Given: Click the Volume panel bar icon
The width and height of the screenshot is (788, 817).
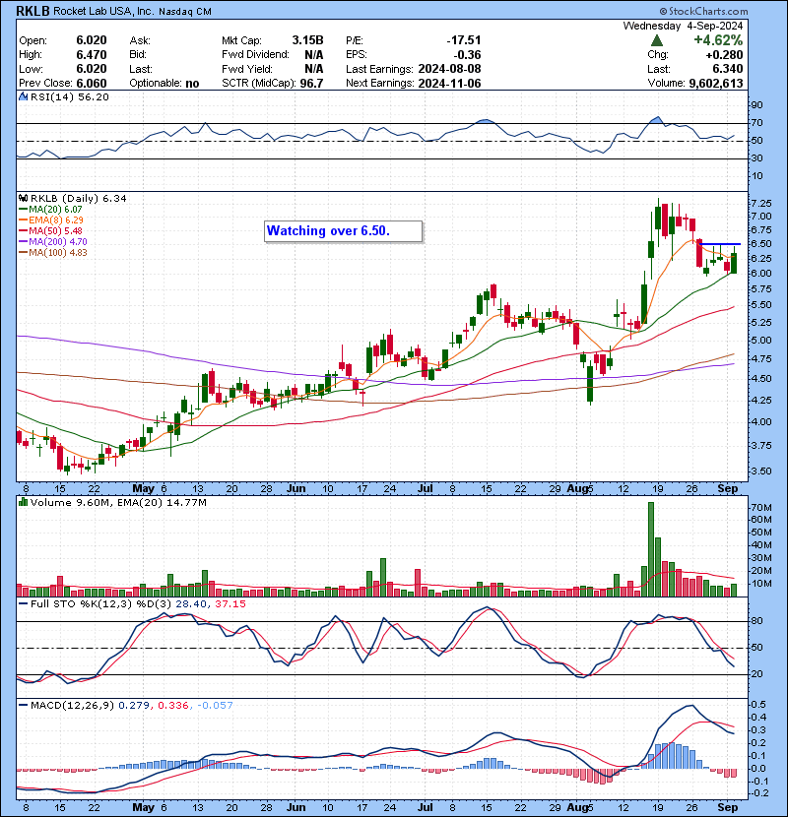Looking at the screenshot, I should point(23,502).
